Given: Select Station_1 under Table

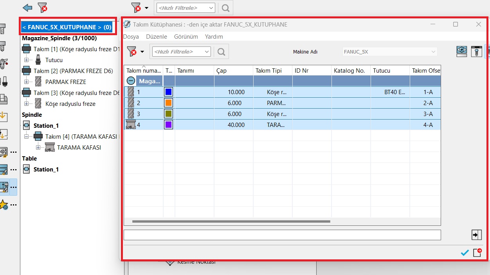Looking at the screenshot, I should 46,170.
